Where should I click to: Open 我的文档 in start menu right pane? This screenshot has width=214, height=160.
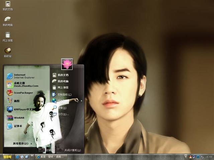pos(61,75)
